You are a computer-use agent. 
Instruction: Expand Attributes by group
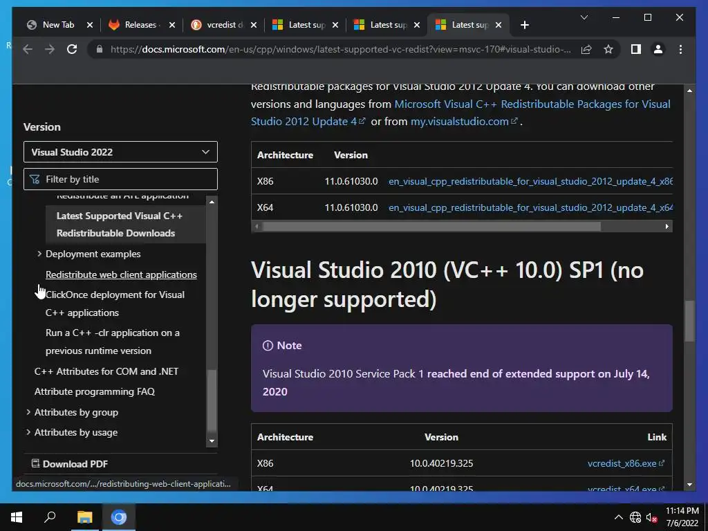tap(28, 412)
